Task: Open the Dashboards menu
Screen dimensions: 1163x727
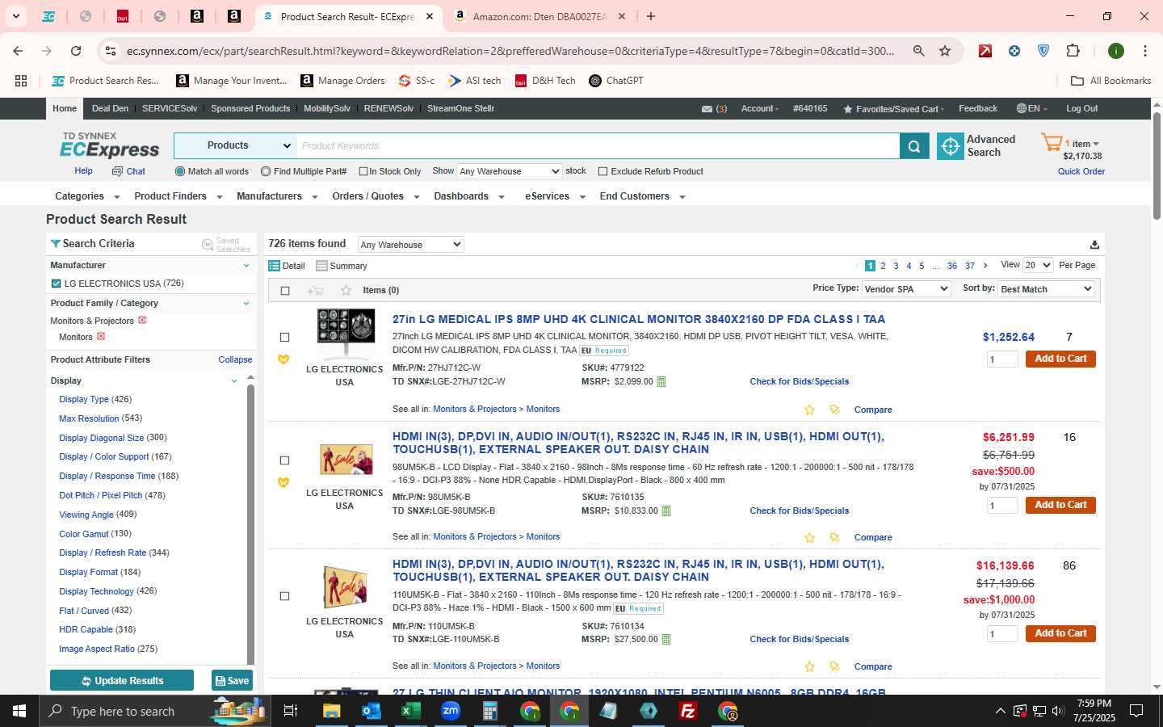Action: (469, 196)
